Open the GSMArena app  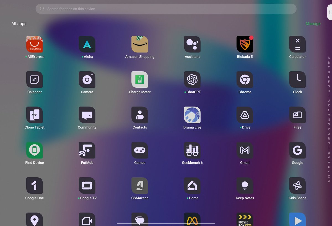(x=140, y=186)
